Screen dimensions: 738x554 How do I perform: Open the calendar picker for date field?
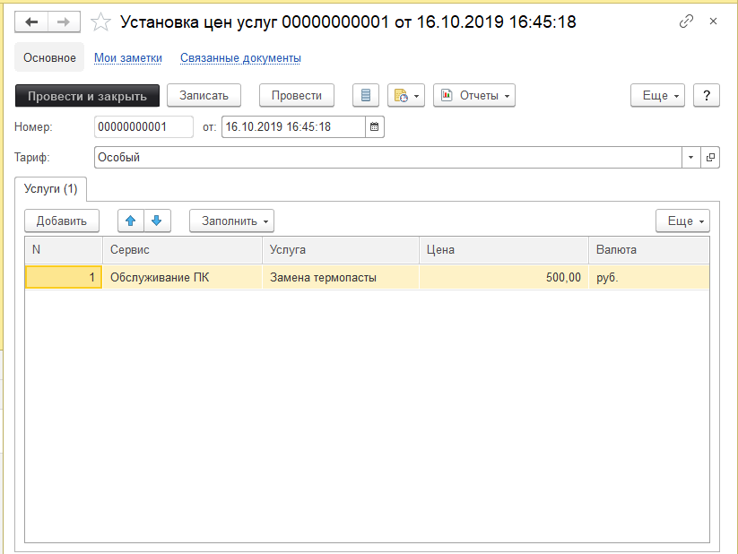click(x=374, y=126)
